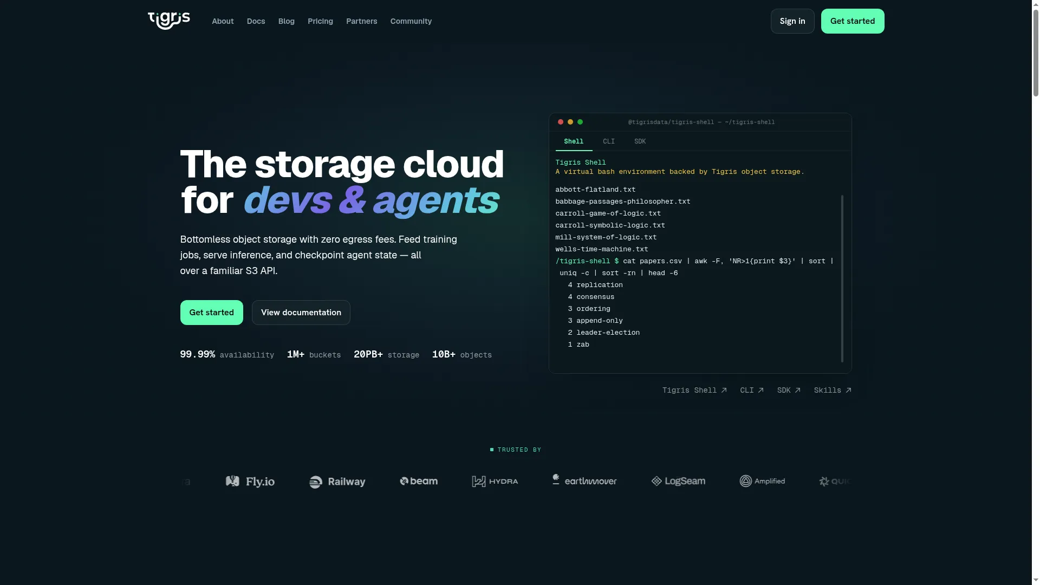
Task: Click abbott-flatland.txt in terminal
Action: 595,190
